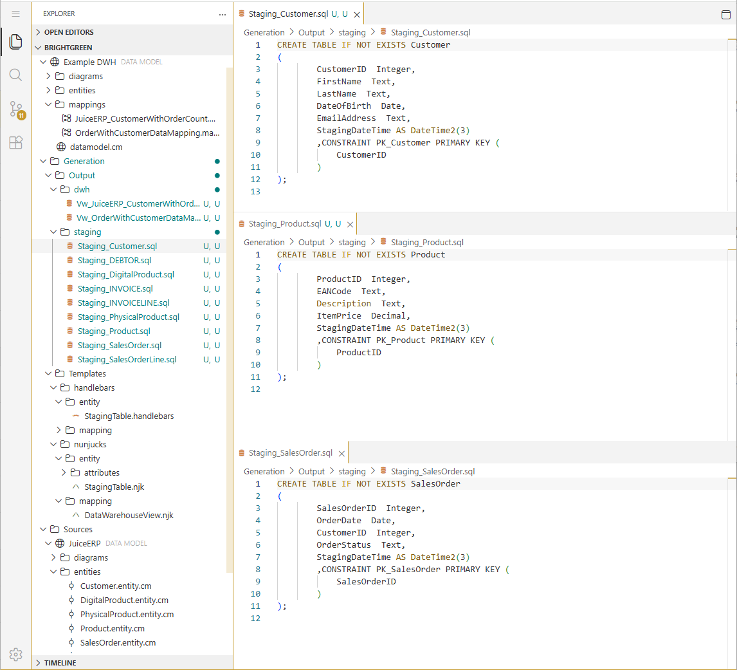Collapse the Generation folder
The height and width of the screenshot is (670, 737).
coord(43,161)
